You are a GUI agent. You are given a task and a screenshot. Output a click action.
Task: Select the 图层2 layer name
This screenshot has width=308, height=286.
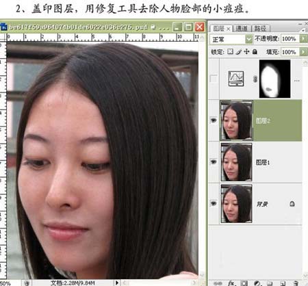coord(263,120)
